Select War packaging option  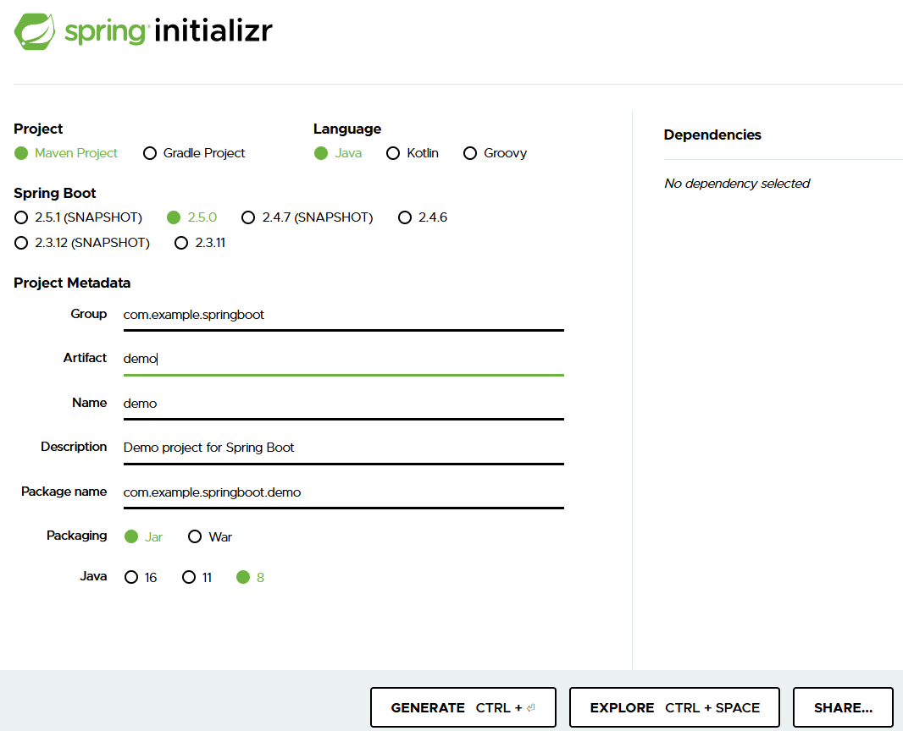[x=210, y=536]
